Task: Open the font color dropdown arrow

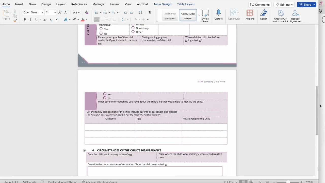Action: coord(87,20)
